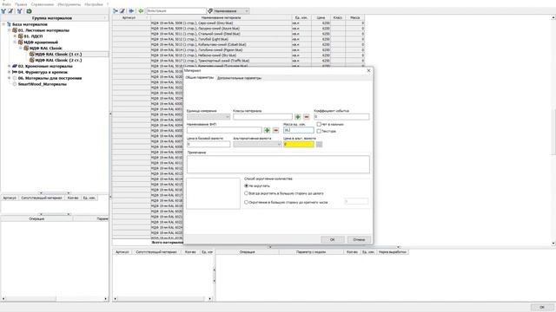Click the filter search field in the materials toolbar
556x312 pixels.
pyautogui.click(x=175, y=11)
